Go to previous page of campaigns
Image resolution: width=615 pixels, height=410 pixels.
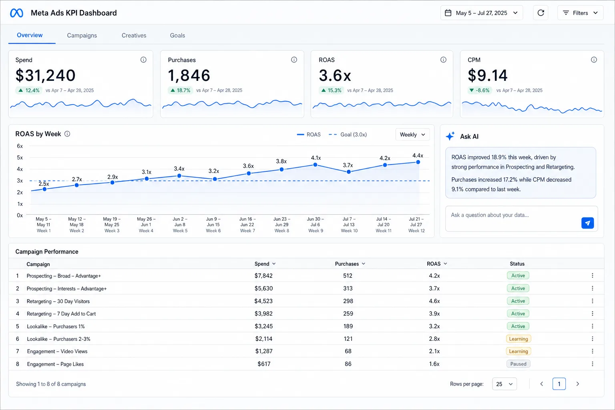point(541,384)
